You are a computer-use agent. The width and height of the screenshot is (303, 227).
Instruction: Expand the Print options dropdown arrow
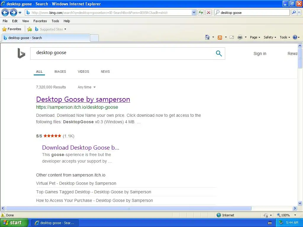246,37
